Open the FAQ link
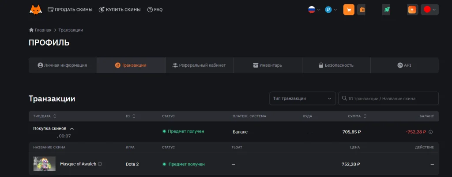 [155, 10]
